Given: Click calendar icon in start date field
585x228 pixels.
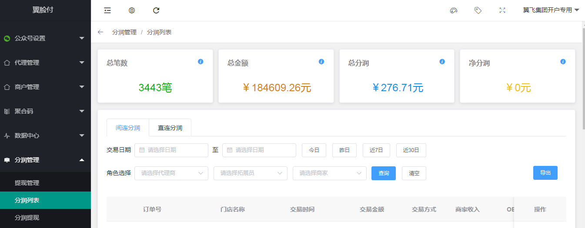Looking at the screenshot, I should tap(142, 150).
